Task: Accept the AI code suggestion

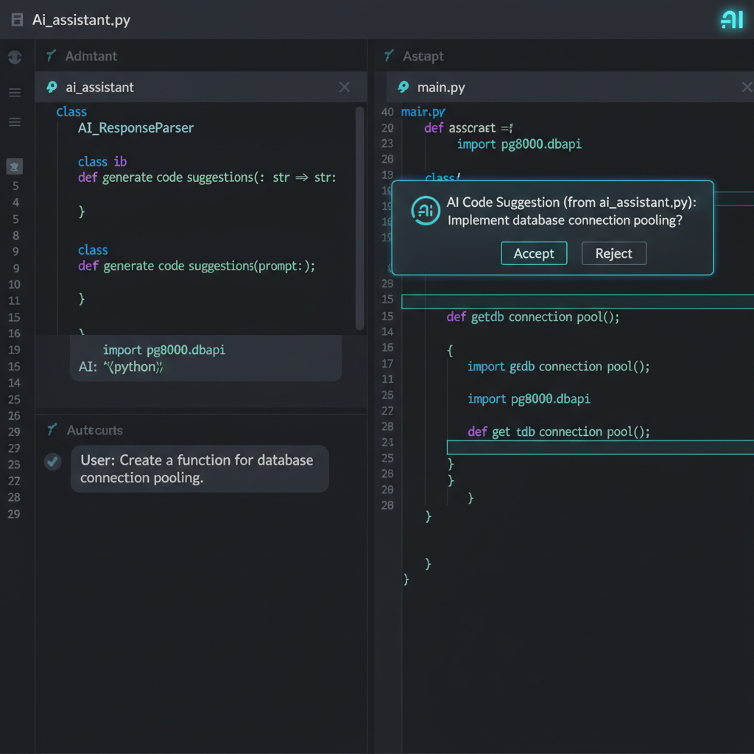Action: click(534, 253)
